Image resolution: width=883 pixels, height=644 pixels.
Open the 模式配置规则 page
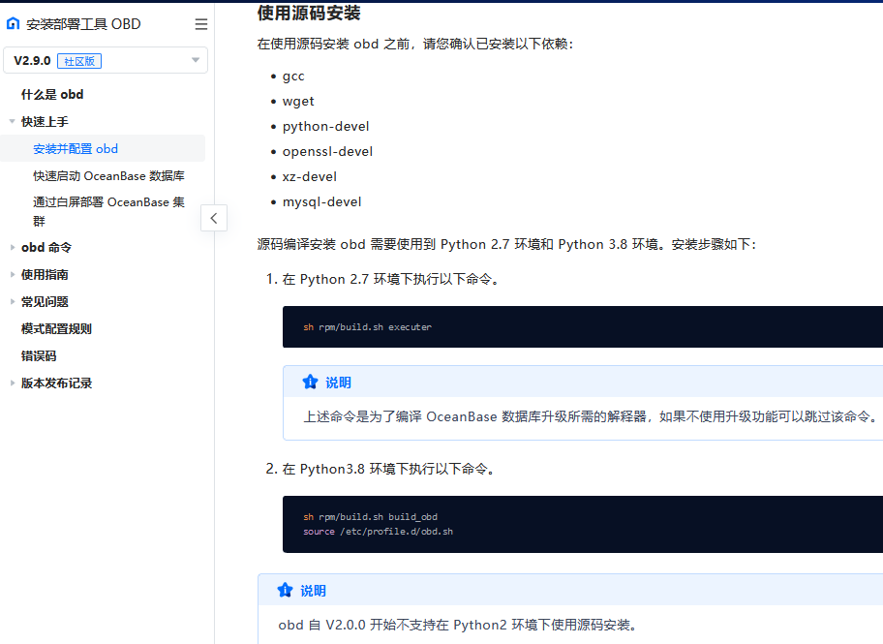pos(56,329)
